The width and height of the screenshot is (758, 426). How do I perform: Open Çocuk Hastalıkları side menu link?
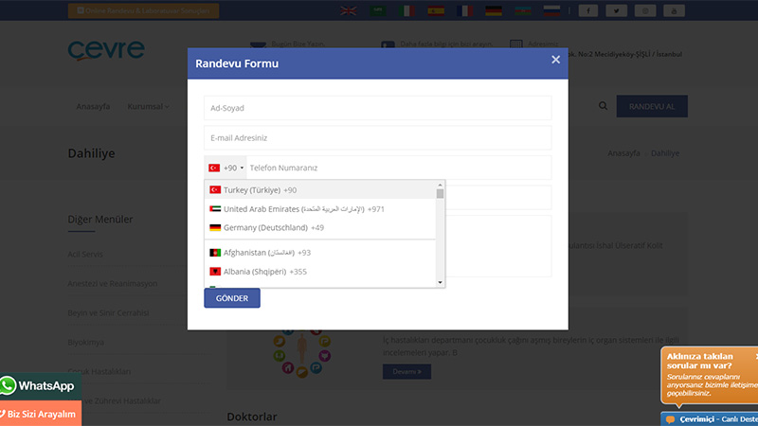(99, 371)
